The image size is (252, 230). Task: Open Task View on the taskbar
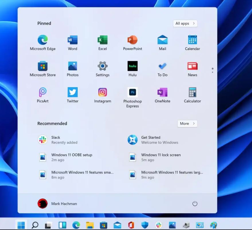tap(48, 225)
